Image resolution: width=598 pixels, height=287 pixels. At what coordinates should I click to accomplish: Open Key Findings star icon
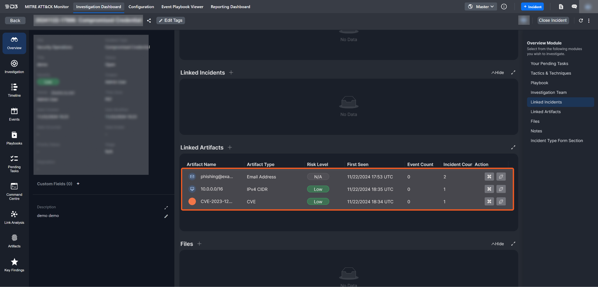tap(14, 265)
